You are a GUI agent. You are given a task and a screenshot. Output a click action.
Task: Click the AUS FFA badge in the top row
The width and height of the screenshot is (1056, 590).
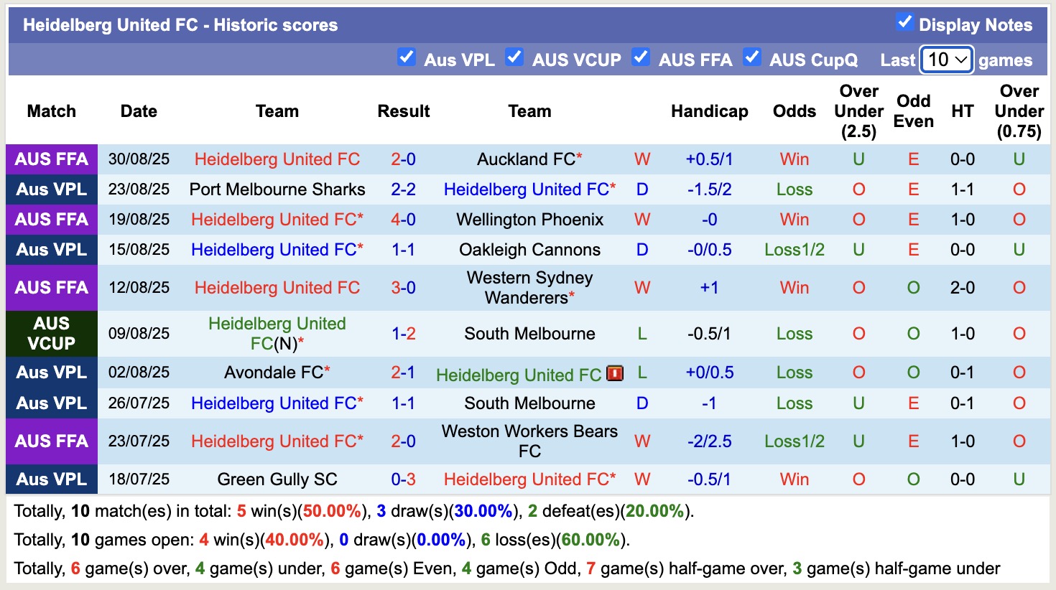51,159
